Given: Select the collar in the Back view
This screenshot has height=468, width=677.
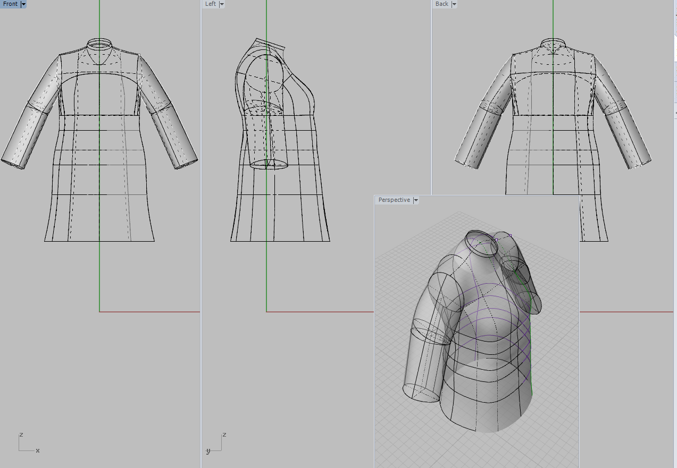Looking at the screenshot, I should (554, 44).
